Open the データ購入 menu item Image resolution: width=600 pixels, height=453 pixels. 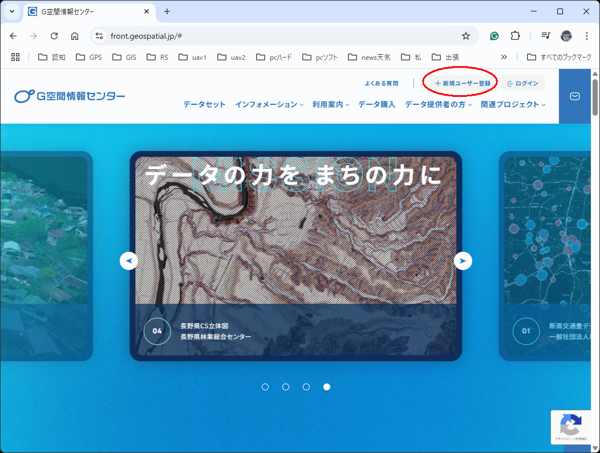pos(376,104)
